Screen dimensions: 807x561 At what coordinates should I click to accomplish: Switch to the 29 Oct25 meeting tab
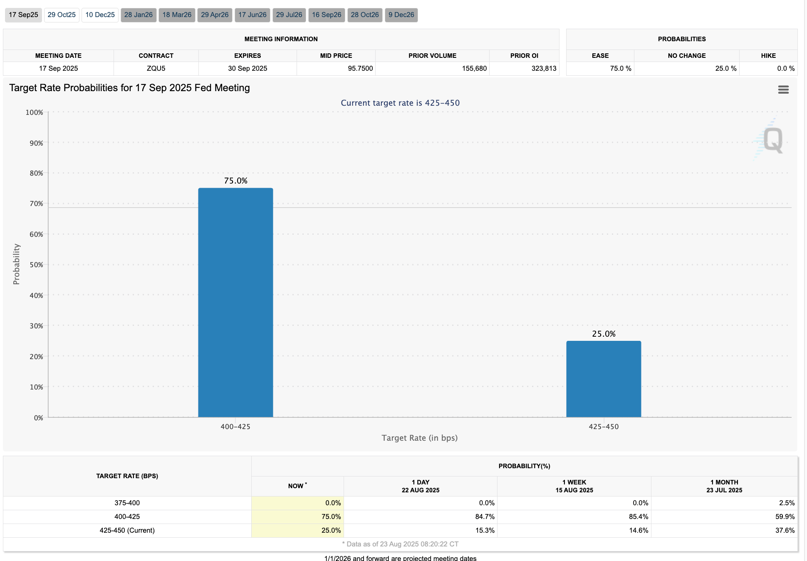coord(62,15)
